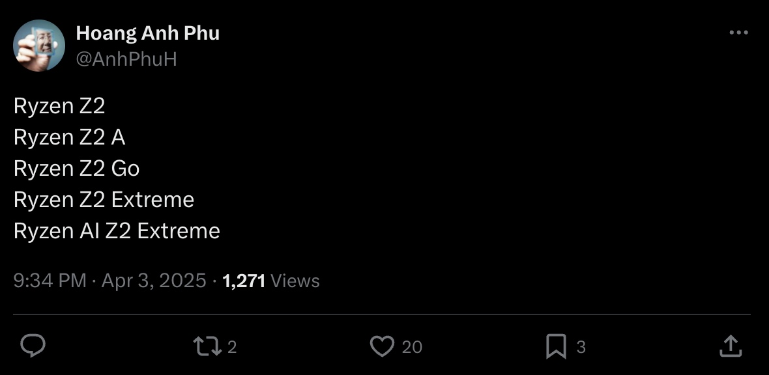Open the three-dot more options menu
769x375 pixels.
click(738, 33)
